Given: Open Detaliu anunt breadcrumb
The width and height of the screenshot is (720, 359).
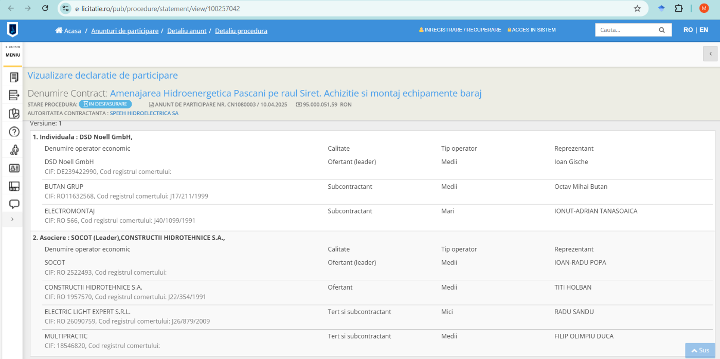Looking at the screenshot, I should [187, 31].
